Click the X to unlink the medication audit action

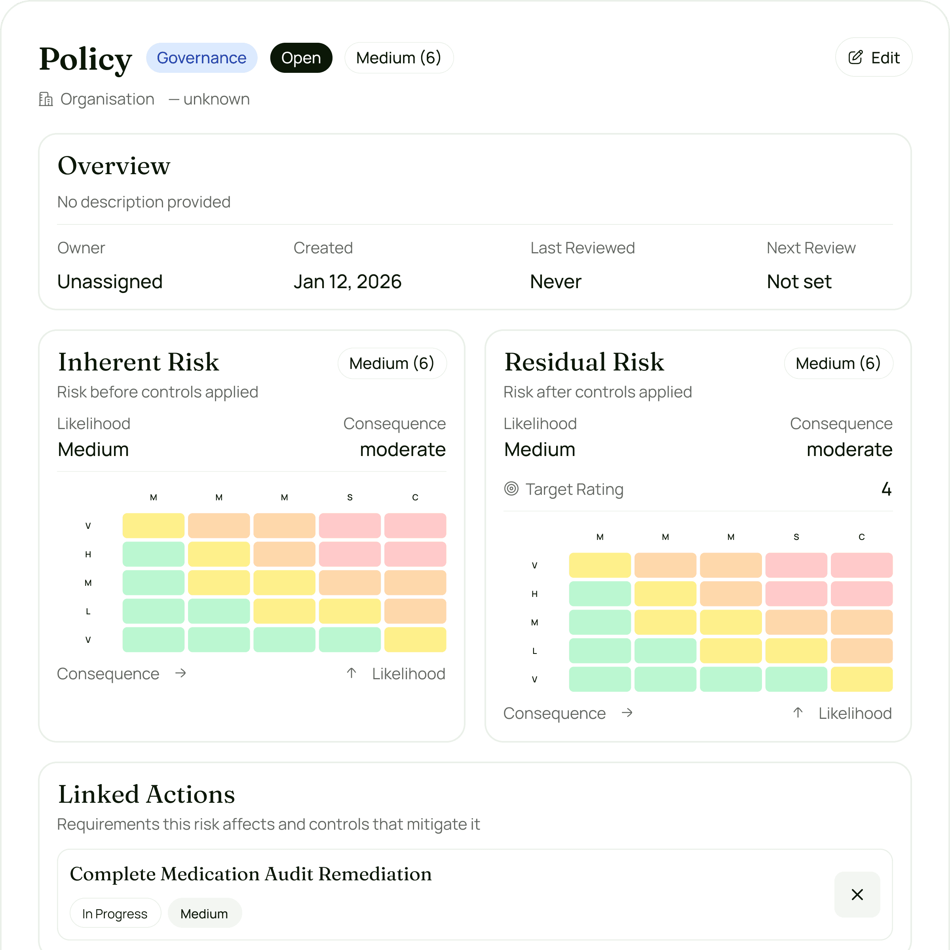(857, 895)
